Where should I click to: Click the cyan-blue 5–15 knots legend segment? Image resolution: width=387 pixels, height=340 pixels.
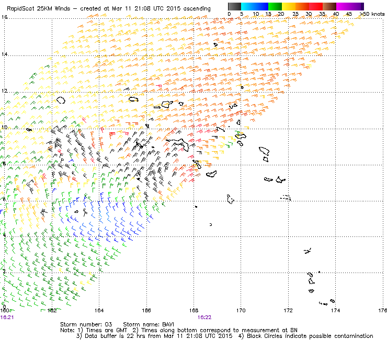[255, 6]
